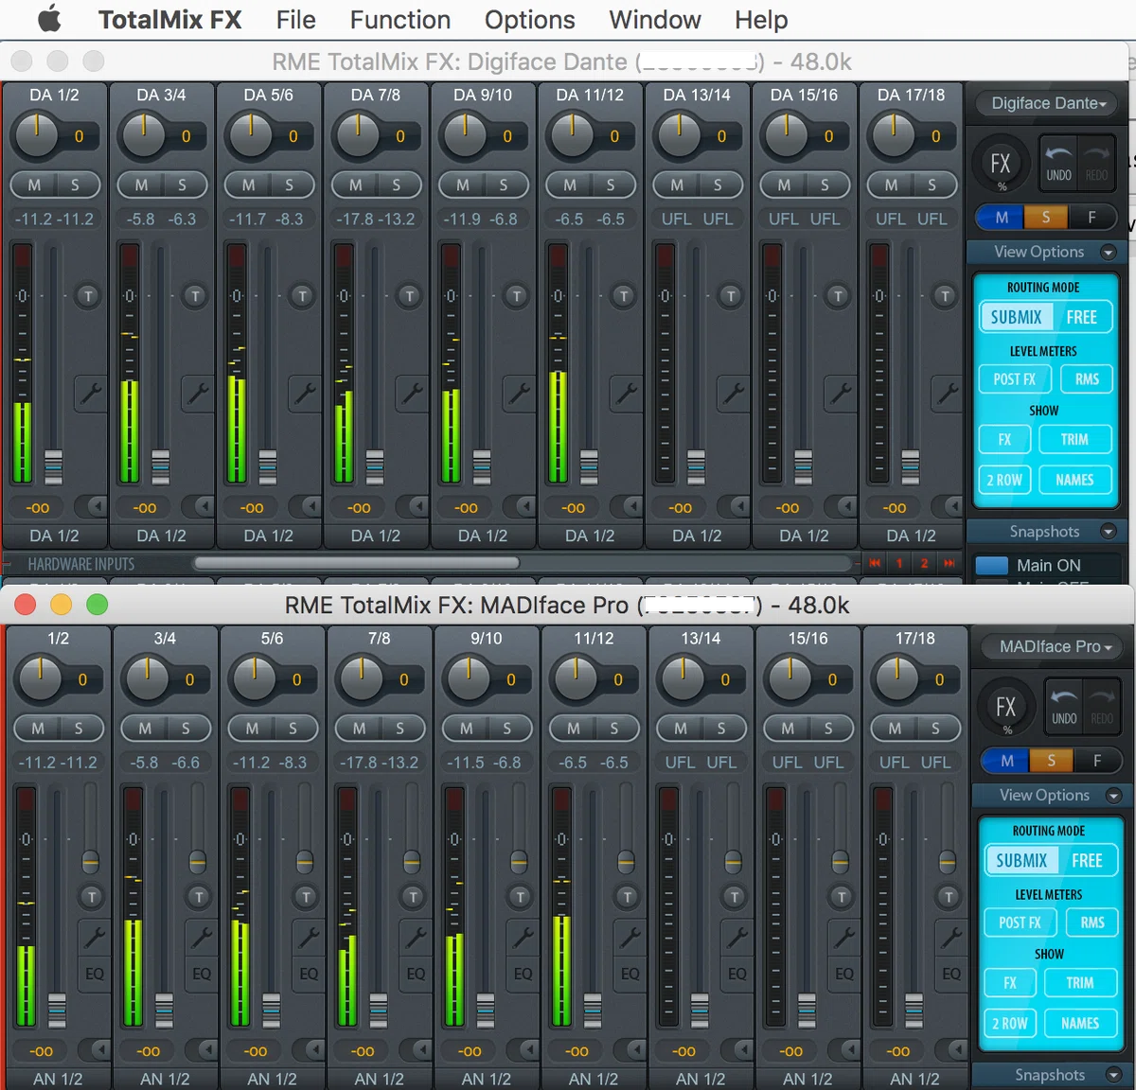Toggle 2 Row view in Dante window
The image size is (1136, 1090).
1004,481
